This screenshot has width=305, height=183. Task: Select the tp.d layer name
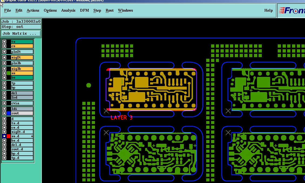tap(22, 158)
